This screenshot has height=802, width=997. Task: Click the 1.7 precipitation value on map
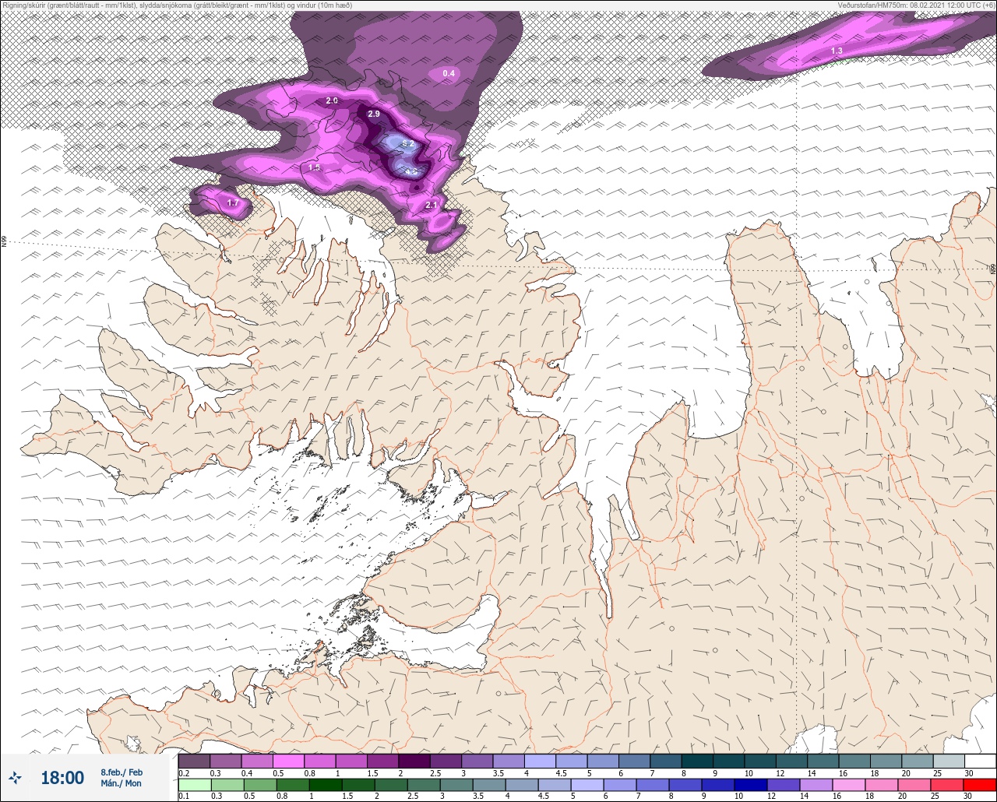pos(232,203)
